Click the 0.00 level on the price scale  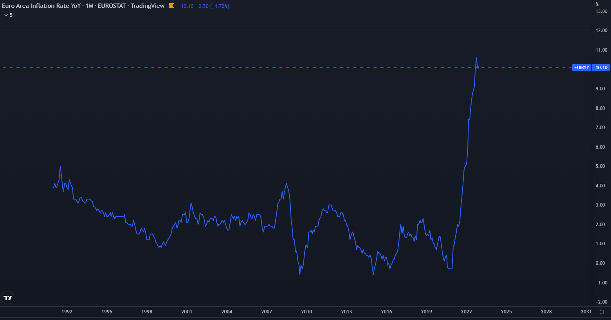pyautogui.click(x=600, y=263)
